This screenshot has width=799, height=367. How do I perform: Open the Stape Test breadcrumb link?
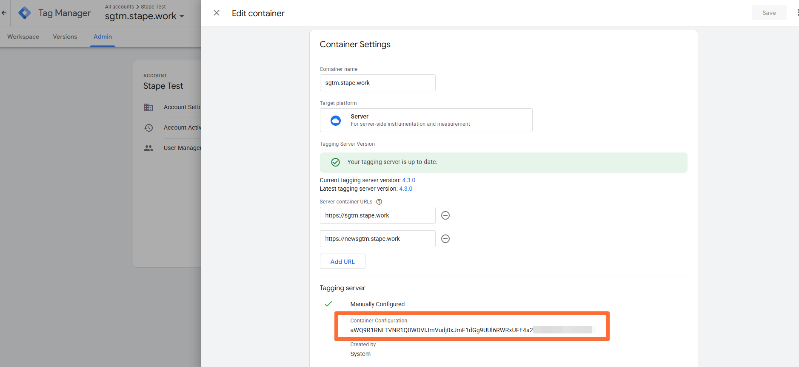coord(153,6)
